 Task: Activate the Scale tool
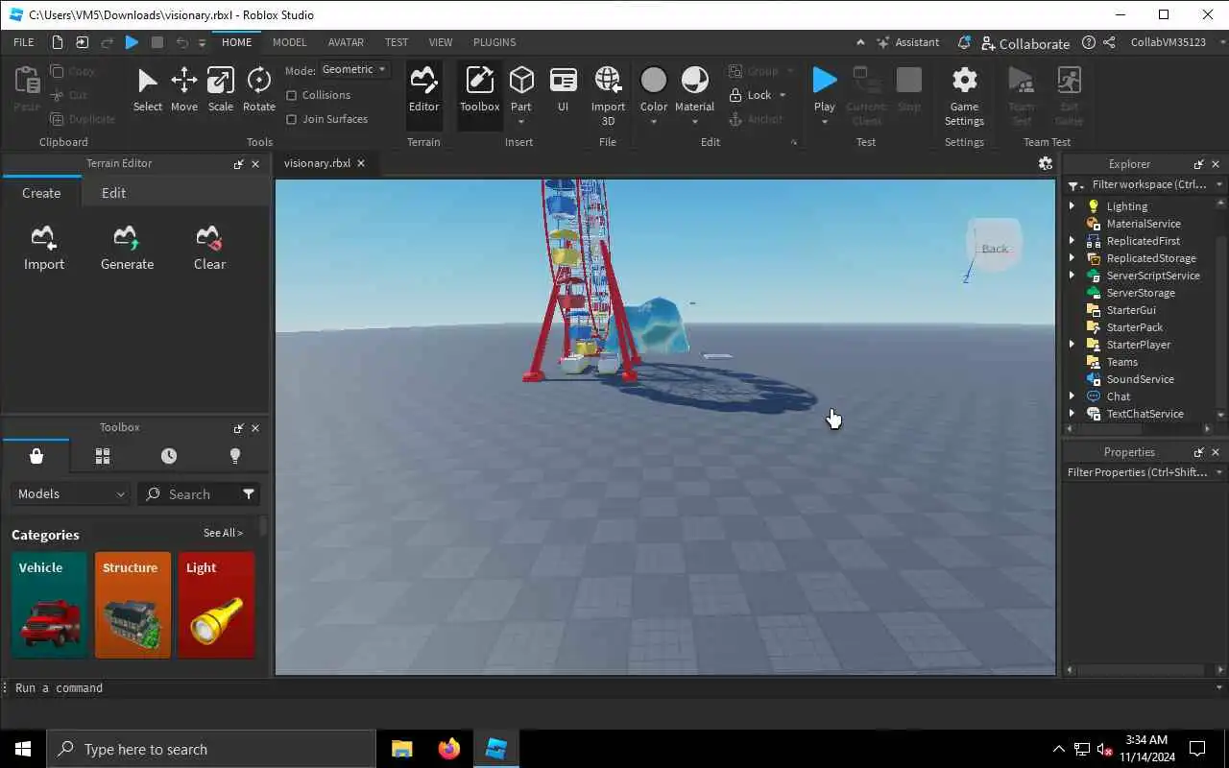pos(221,90)
